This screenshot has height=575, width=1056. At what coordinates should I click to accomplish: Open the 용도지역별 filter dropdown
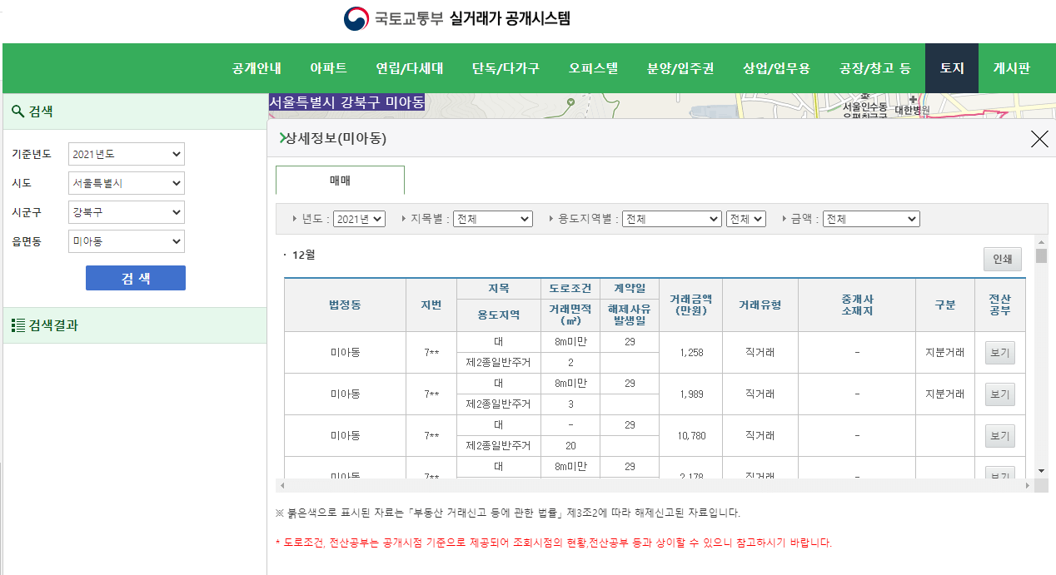pos(671,218)
